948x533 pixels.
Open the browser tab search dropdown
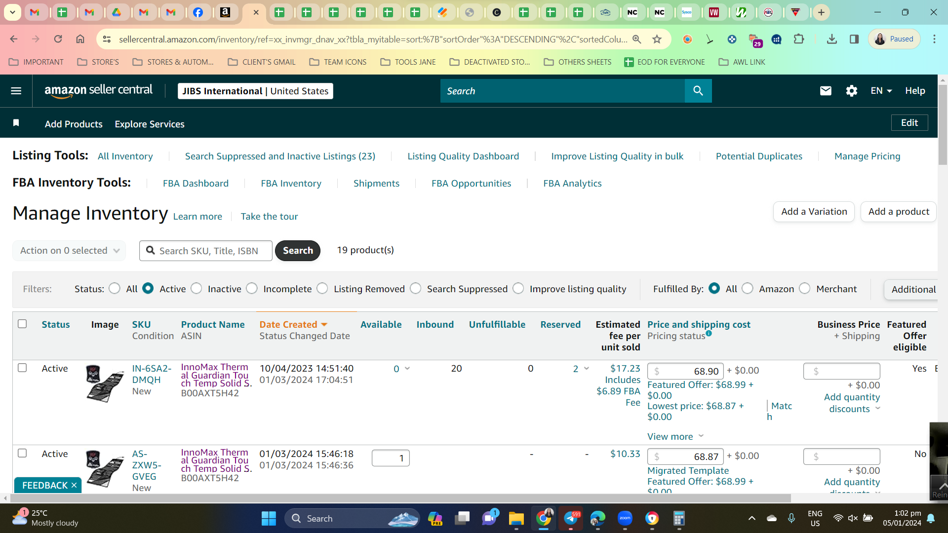[12, 12]
